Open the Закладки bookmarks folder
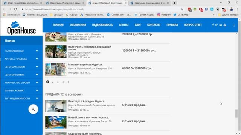The image size is (241, 135). (56, 15)
